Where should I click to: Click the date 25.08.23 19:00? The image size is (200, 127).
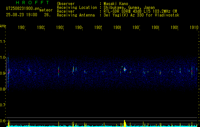click(x=22, y=15)
